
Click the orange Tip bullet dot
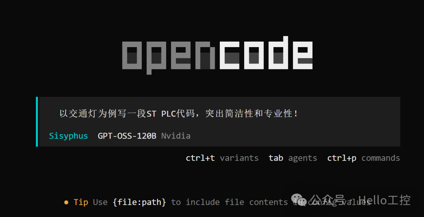[66, 202]
